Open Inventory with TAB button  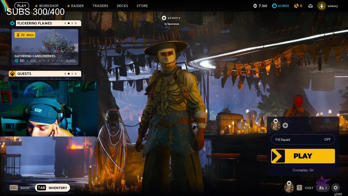click(x=52, y=188)
